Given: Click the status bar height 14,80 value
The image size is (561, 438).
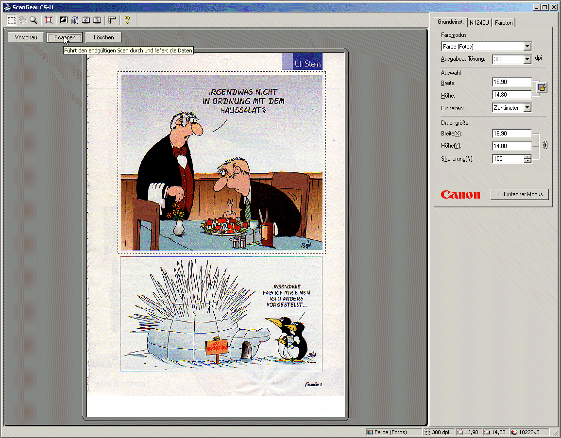Looking at the screenshot, I should click(495, 432).
